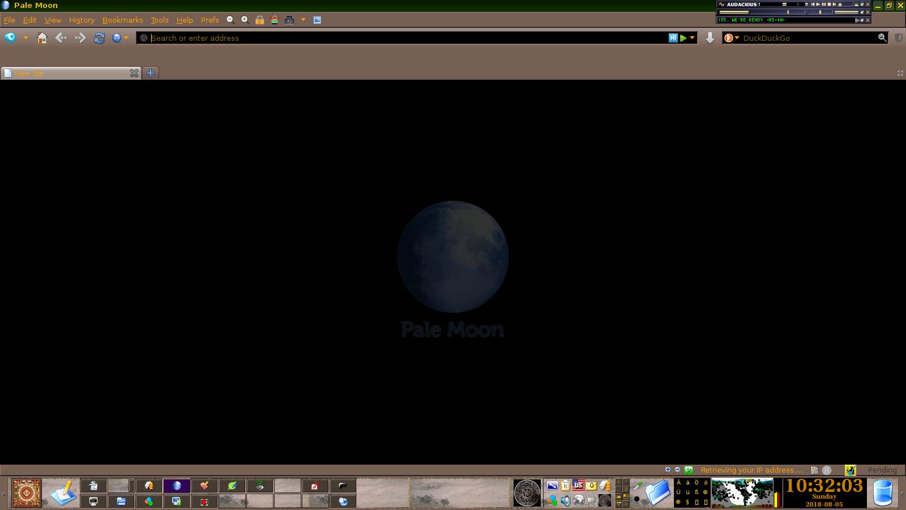906x510 pixels.
Task: Go to the Home page
Action: tap(42, 38)
